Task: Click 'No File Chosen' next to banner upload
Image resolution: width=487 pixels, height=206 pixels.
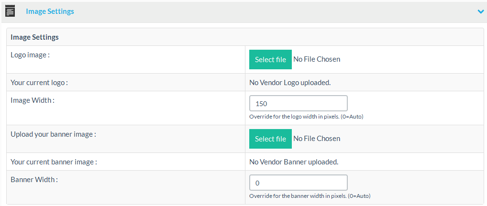Action: [317, 139]
